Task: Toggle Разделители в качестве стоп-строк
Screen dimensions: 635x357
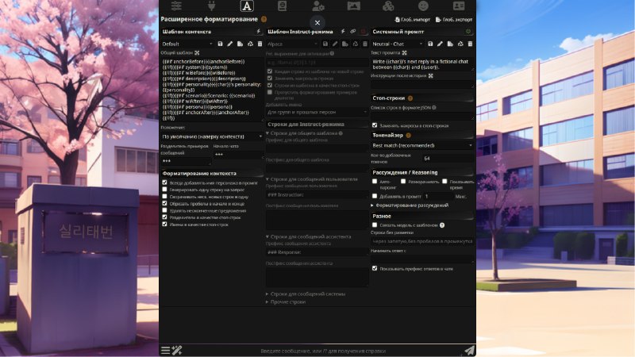Action: click(x=164, y=217)
